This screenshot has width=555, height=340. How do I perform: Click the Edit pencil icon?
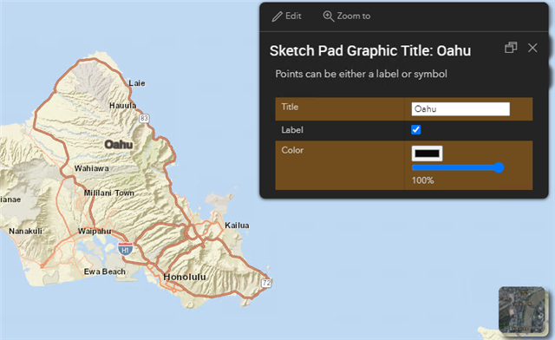coord(277,16)
